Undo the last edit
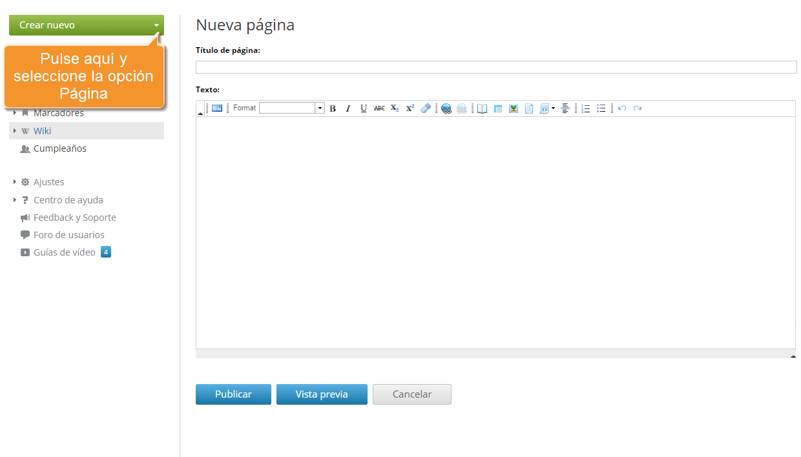Screen dimensions: 801x457 622,108
